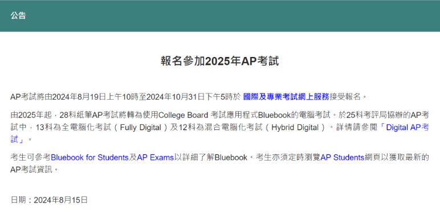440x212 pixels.
Task: Open the 國際及專業考試網上服務 link
Action: [286, 97]
